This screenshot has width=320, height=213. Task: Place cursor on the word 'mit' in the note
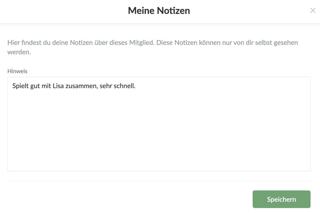[47, 86]
